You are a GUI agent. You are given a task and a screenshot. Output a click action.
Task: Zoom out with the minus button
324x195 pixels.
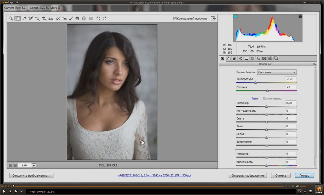coord(11,166)
